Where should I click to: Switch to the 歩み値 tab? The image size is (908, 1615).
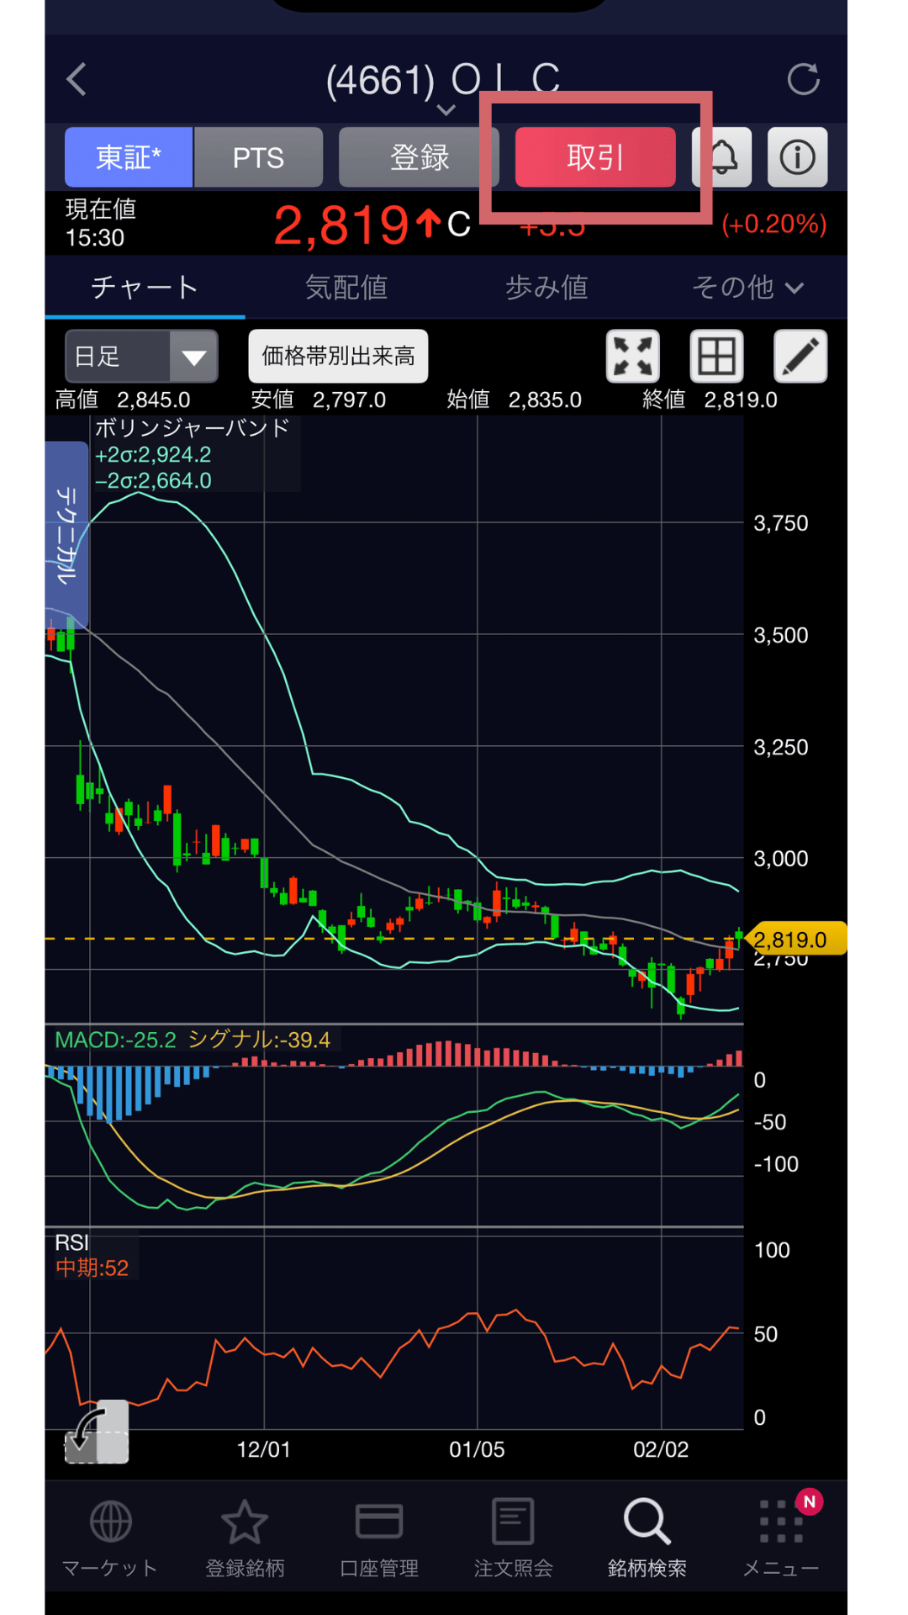(546, 288)
